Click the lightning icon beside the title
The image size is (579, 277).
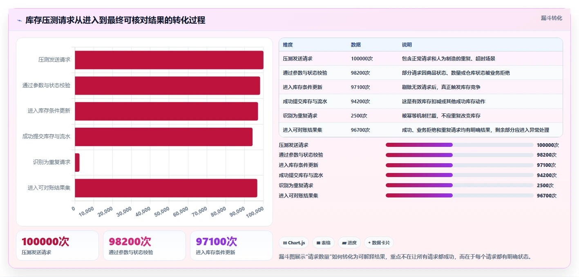(x=19, y=20)
